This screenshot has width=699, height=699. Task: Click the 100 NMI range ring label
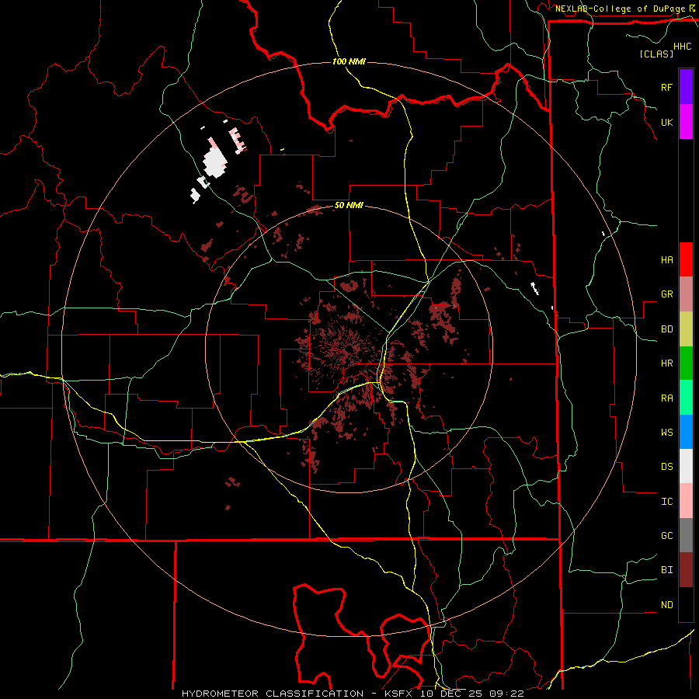click(349, 61)
